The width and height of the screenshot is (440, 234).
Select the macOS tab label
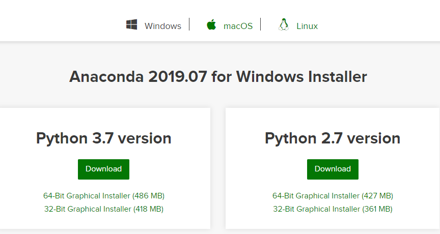[238, 26]
